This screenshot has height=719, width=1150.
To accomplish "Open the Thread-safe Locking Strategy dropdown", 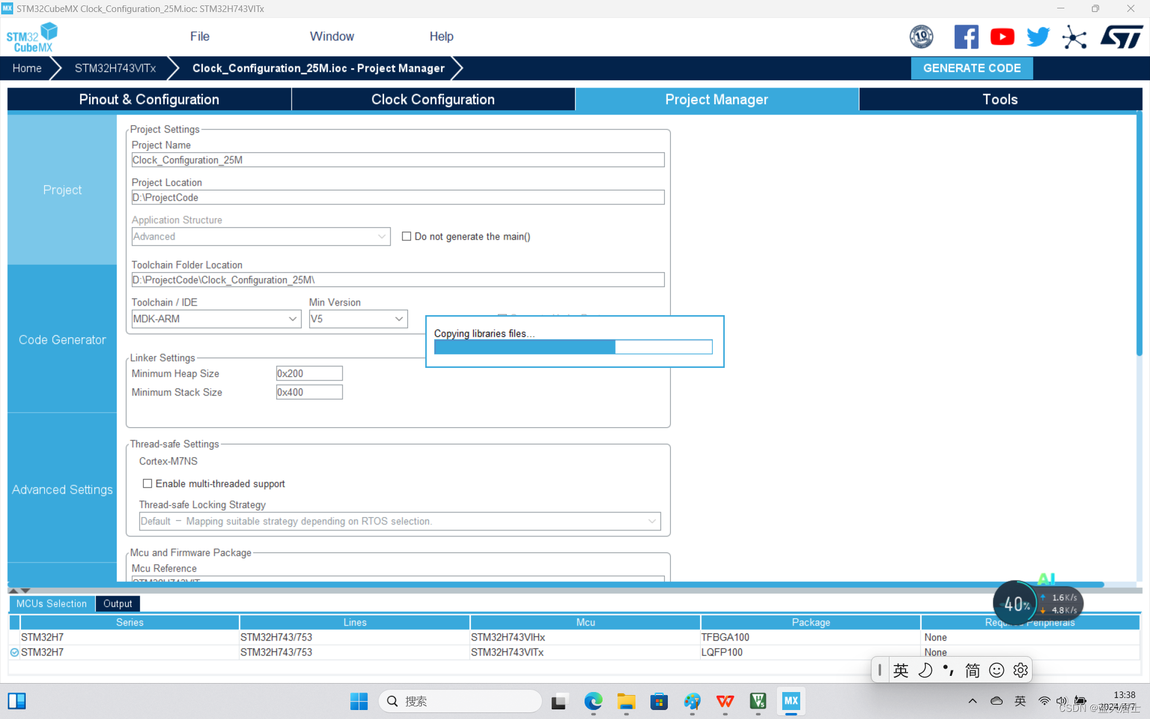I will pos(400,521).
